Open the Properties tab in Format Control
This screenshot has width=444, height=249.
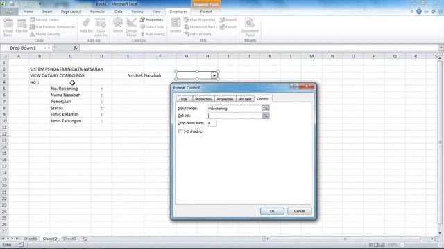point(225,99)
